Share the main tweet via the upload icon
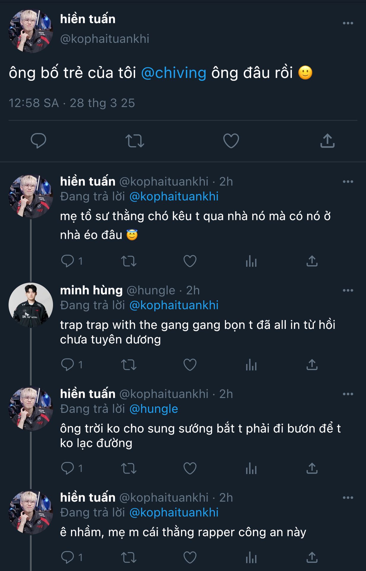 click(327, 141)
